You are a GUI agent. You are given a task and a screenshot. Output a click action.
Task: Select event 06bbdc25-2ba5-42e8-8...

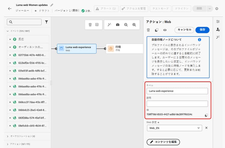28,110
